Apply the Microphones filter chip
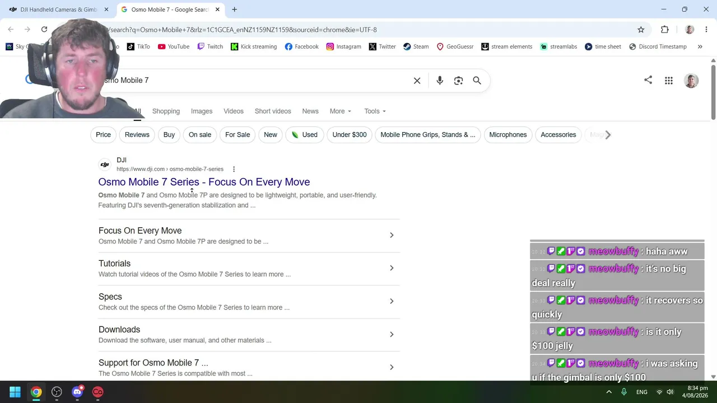 coord(508,134)
